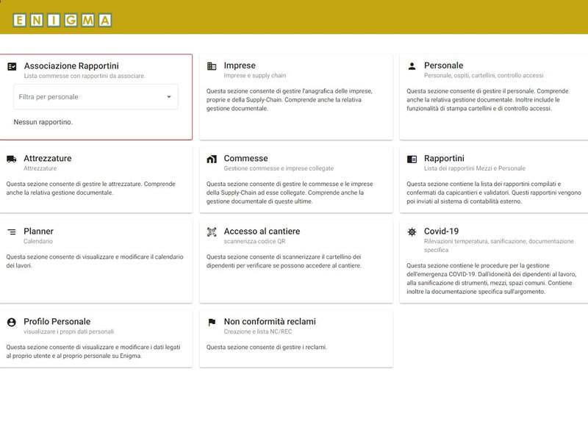The height and width of the screenshot is (441, 588).
Task: Click the Imprese building icon
Action: coord(212,66)
